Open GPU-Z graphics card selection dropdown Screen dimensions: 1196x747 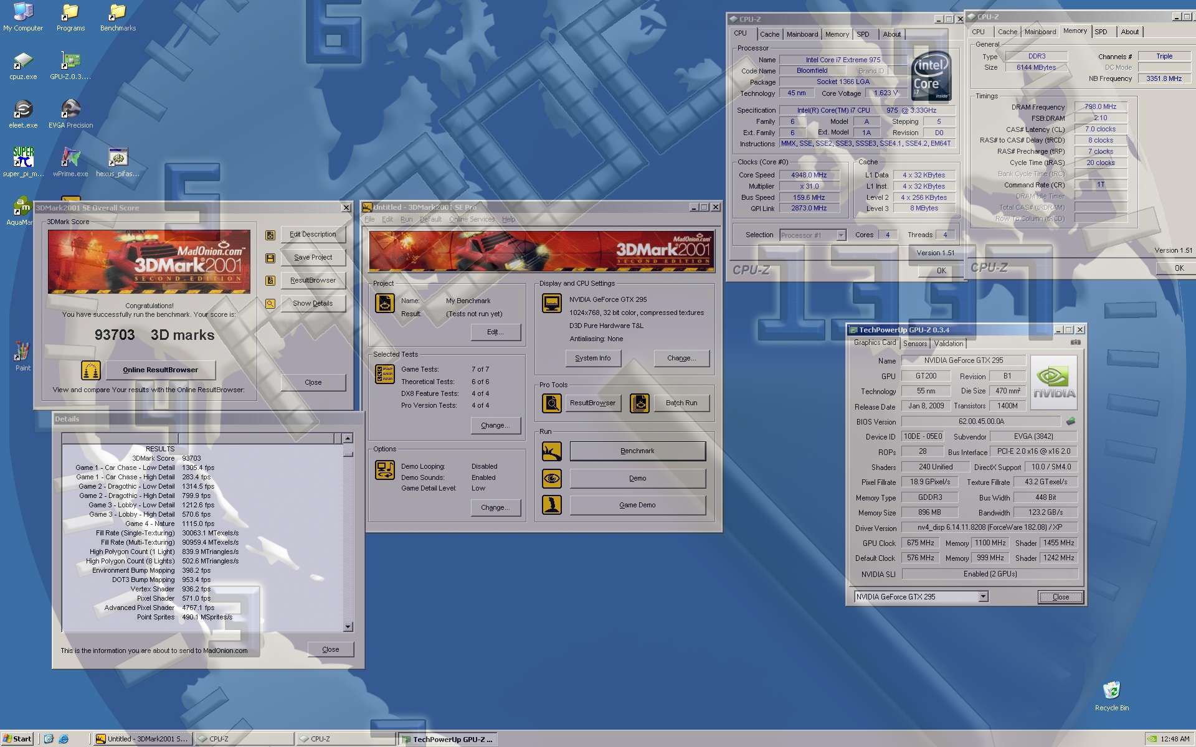click(x=983, y=597)
